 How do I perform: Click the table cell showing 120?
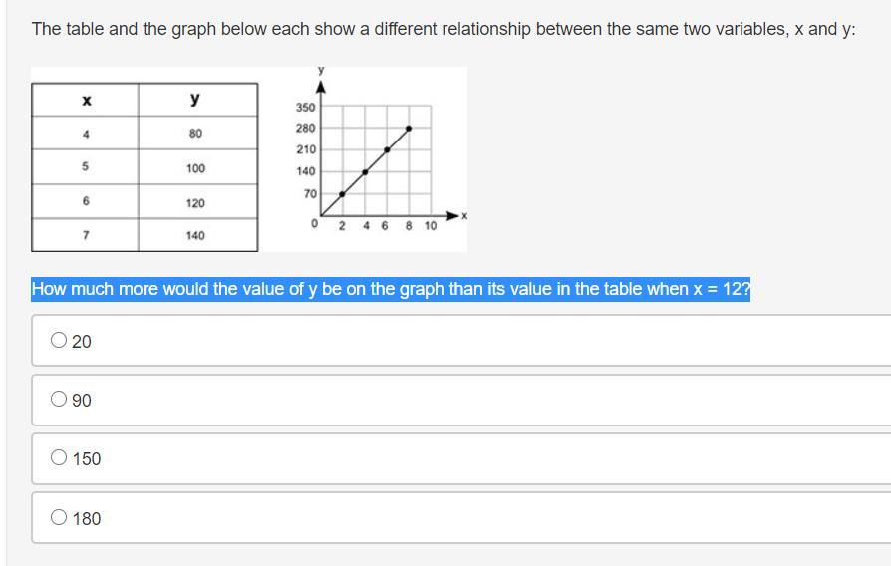195,203
